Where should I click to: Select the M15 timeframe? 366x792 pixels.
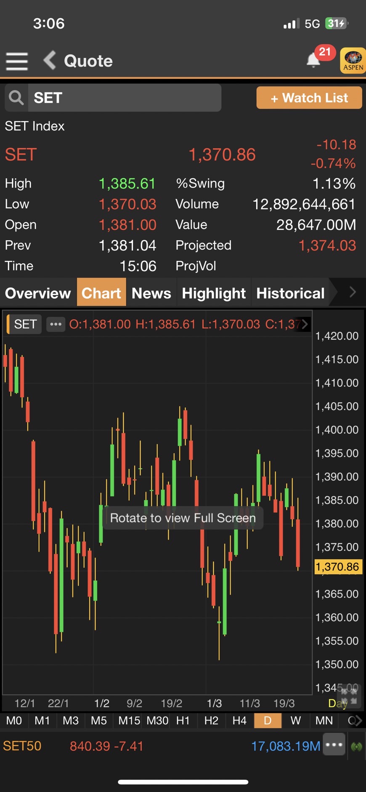tap(129, 720)
